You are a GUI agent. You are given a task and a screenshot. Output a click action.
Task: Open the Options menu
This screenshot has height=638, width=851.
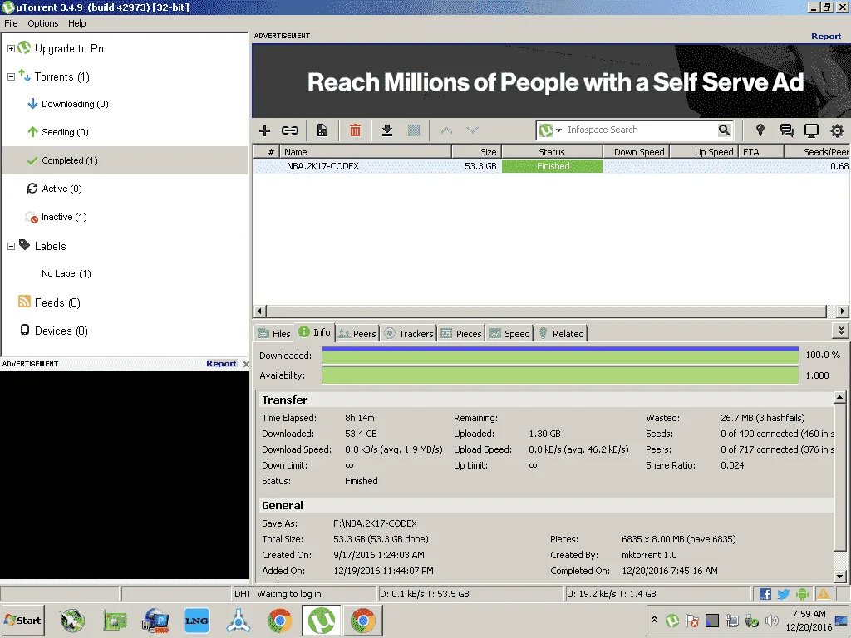coord(43,23)
